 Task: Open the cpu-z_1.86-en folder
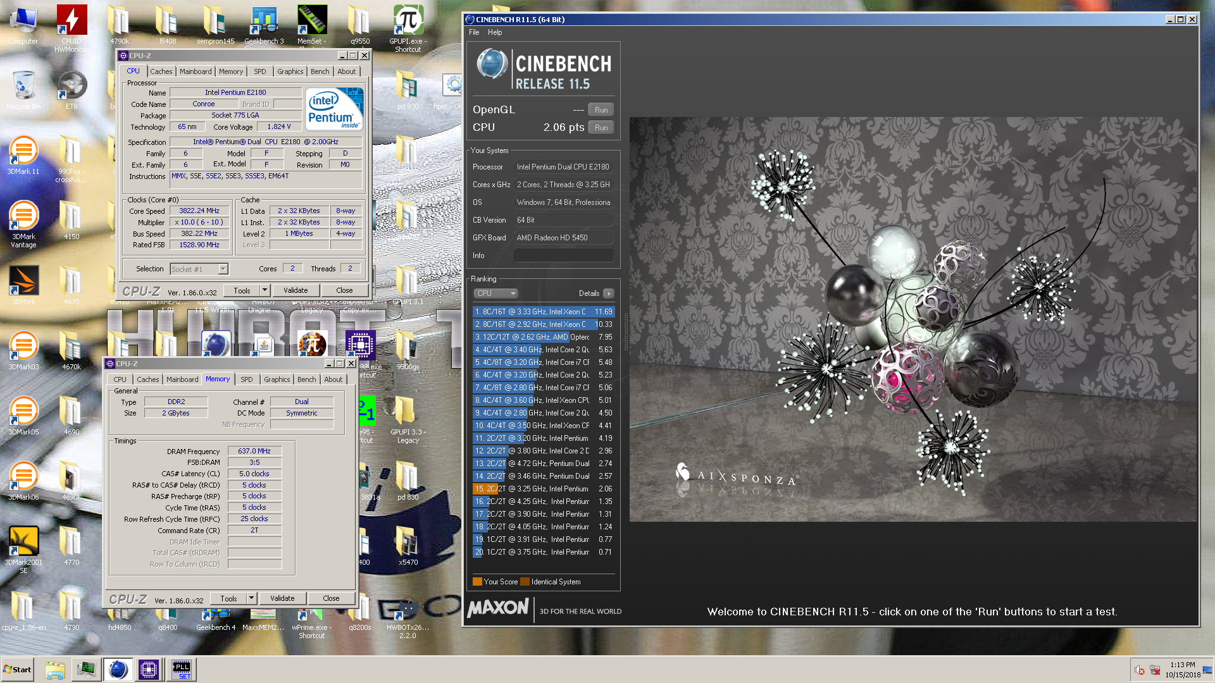[x=23, y=611]
